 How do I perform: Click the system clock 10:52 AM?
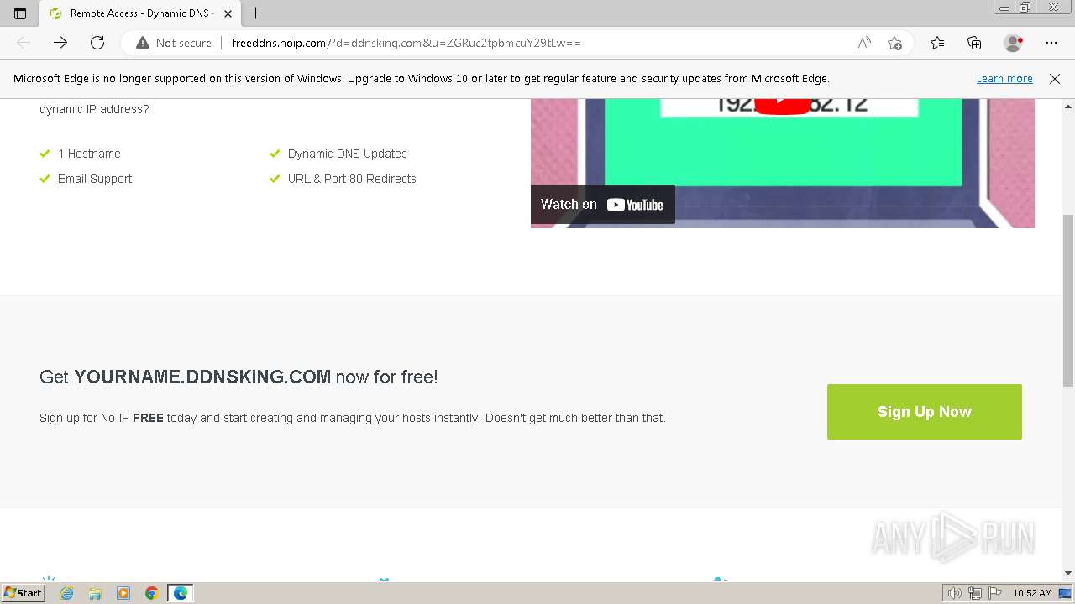click(1032, 593)
